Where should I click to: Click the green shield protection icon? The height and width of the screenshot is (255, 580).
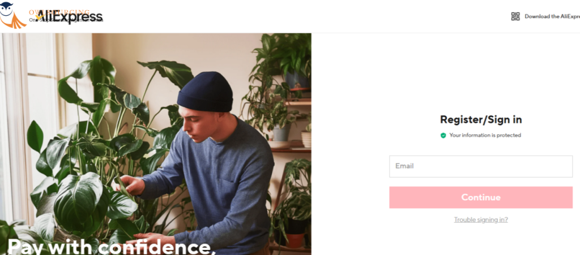pyautogui.click(x=443, y=136)
